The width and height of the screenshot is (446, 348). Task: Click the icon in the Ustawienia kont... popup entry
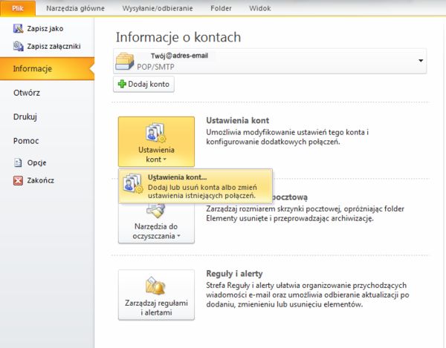(x=133, y=183)
